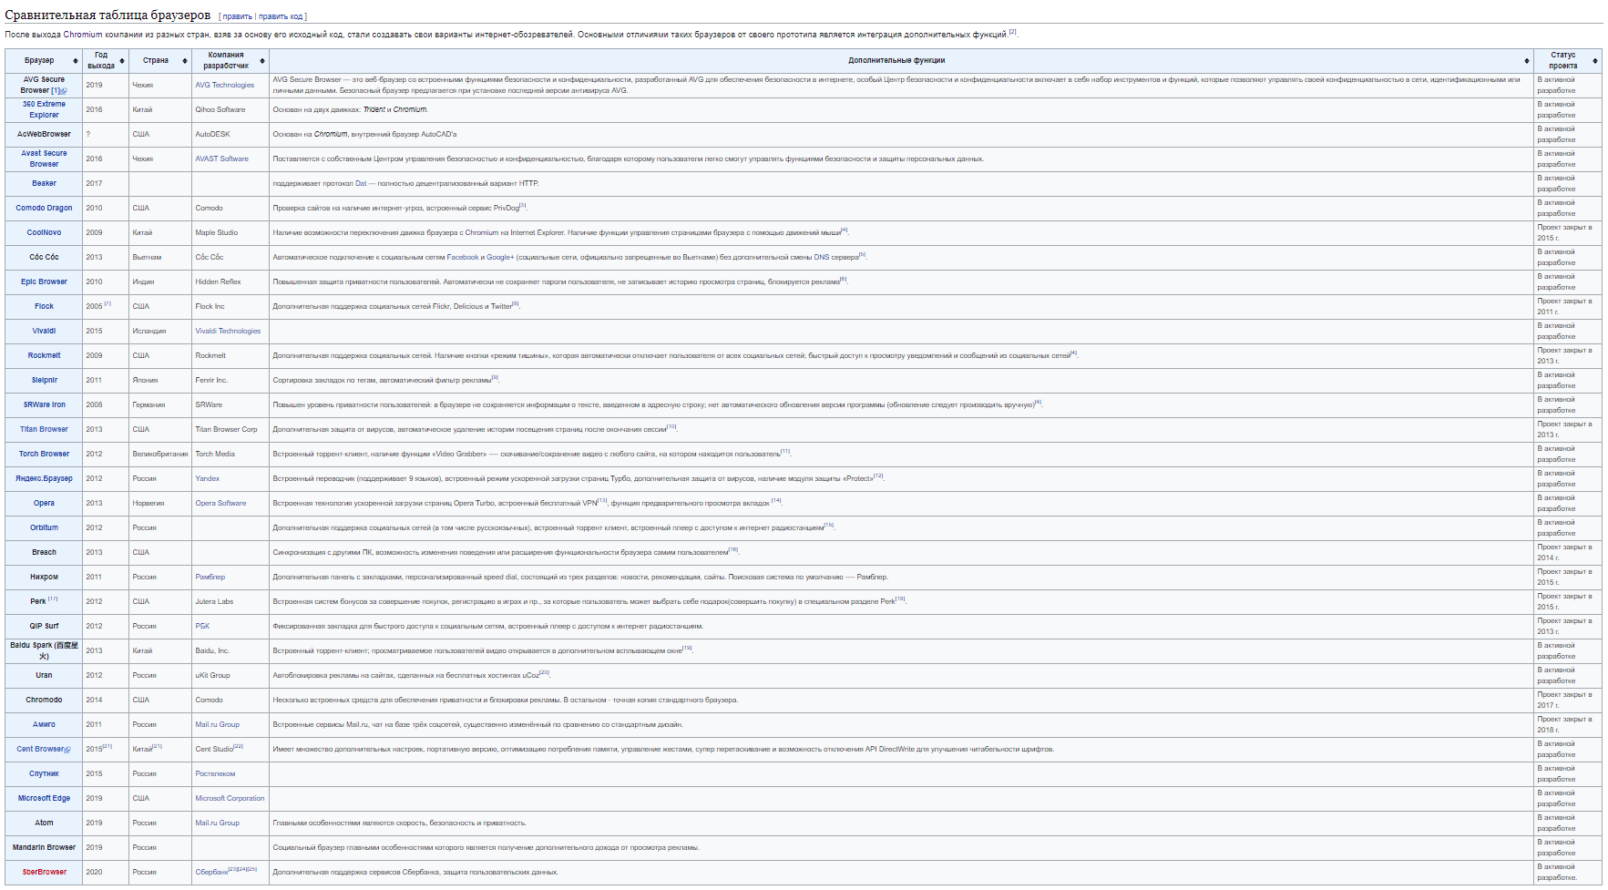Open the uKit Group company link
1608x890 pixels.
click(x=212, y=675)
